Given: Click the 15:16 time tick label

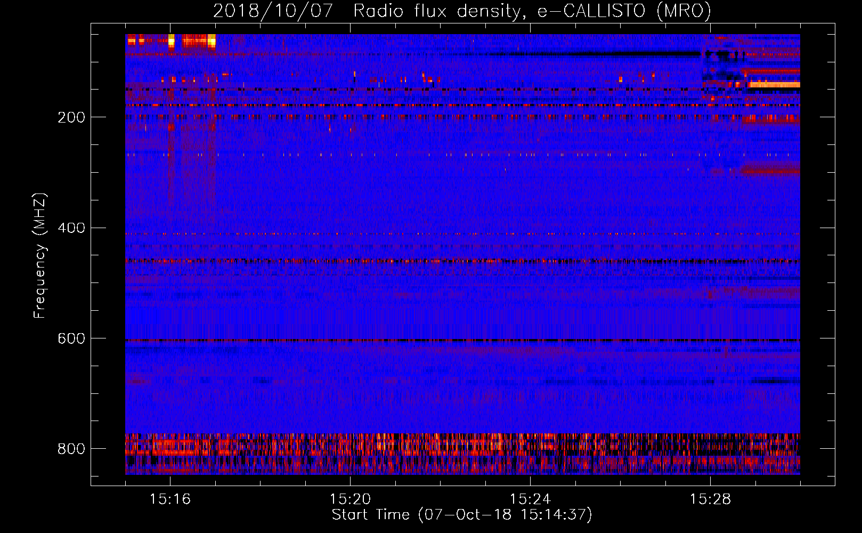Looking at the screenshot, I should (x=170, y=499).
